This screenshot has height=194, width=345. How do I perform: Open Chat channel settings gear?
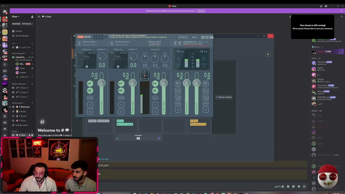click(32, 135)
